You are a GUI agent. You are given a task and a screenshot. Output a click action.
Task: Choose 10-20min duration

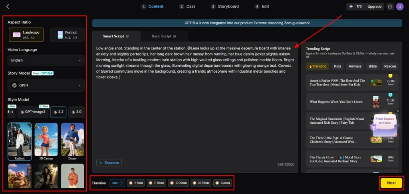[178, 183]
